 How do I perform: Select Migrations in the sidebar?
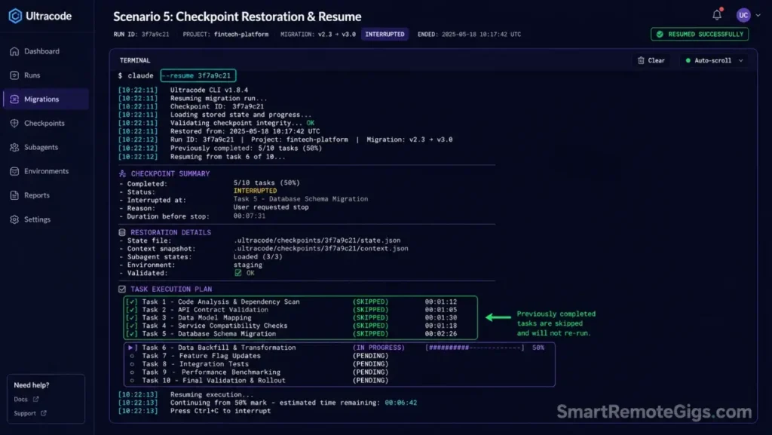pyautogui.click(x=46, y=99)
